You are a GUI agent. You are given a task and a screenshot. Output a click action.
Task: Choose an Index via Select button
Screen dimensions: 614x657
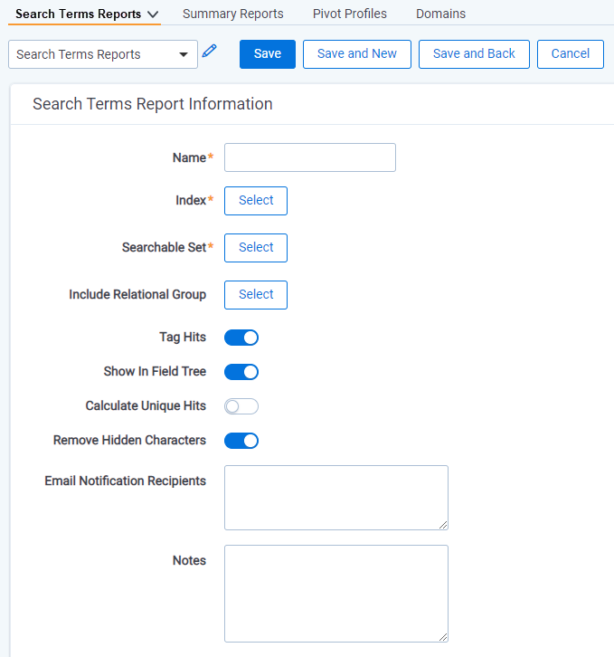click(256, 201)
